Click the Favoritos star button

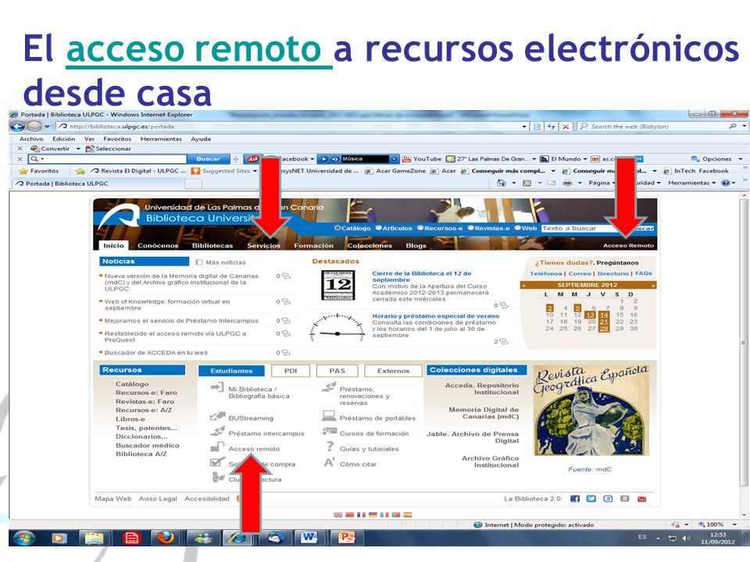click(x=39, y=171)
